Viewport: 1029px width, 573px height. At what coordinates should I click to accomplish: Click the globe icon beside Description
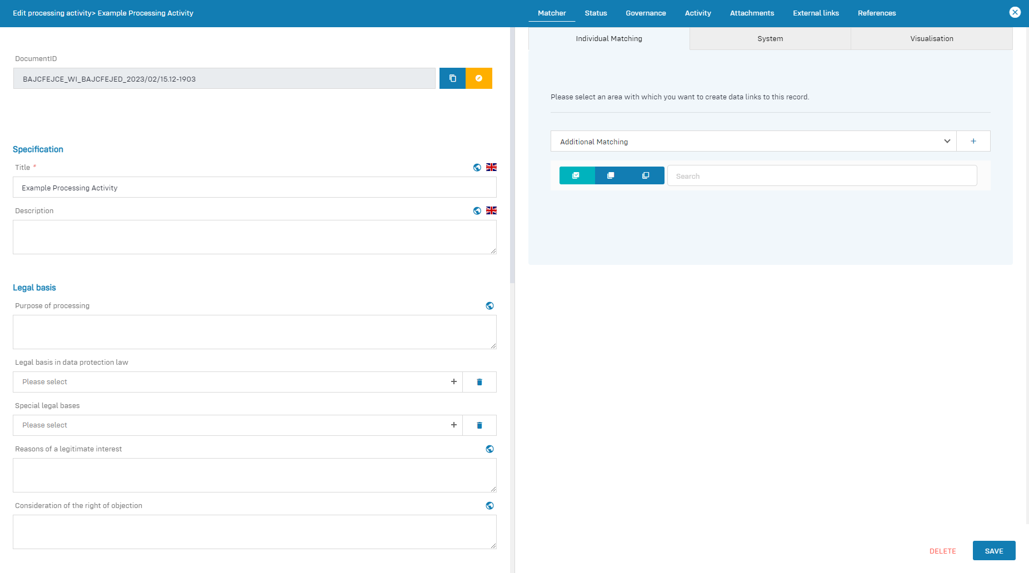coord(477,211)
